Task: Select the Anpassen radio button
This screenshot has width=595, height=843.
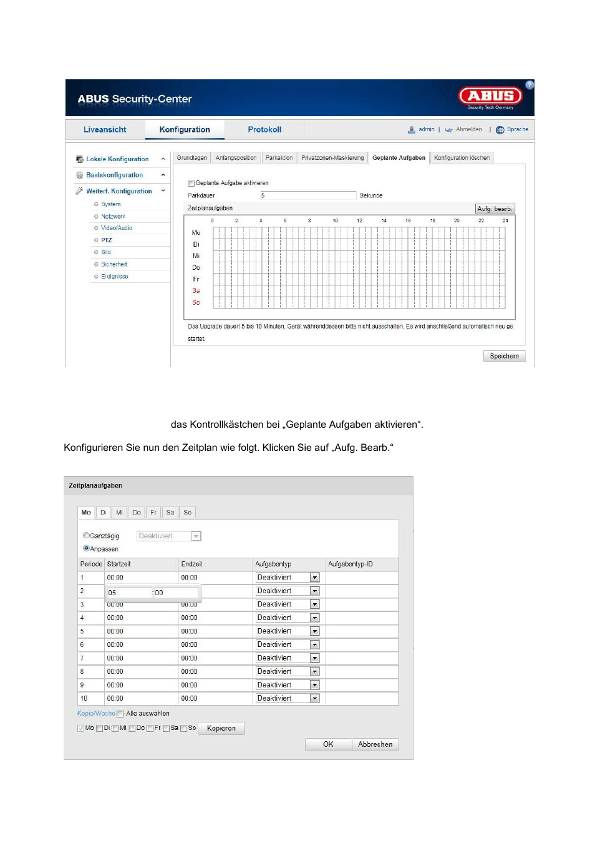Action: [x=86, y=548]
